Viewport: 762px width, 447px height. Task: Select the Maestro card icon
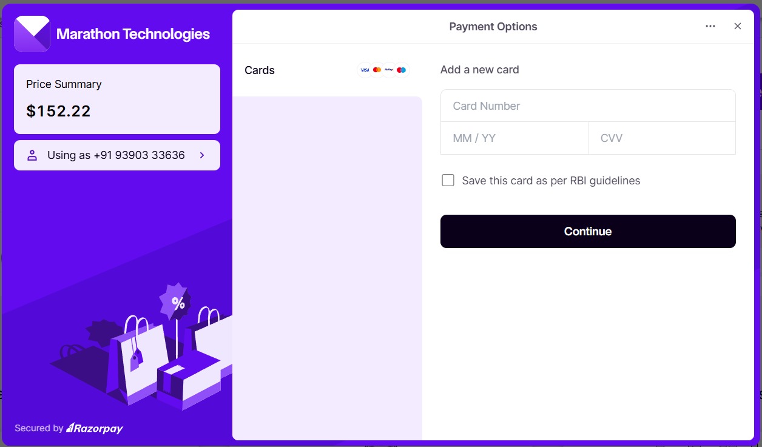pyautogui.click(x=401, y=70)
